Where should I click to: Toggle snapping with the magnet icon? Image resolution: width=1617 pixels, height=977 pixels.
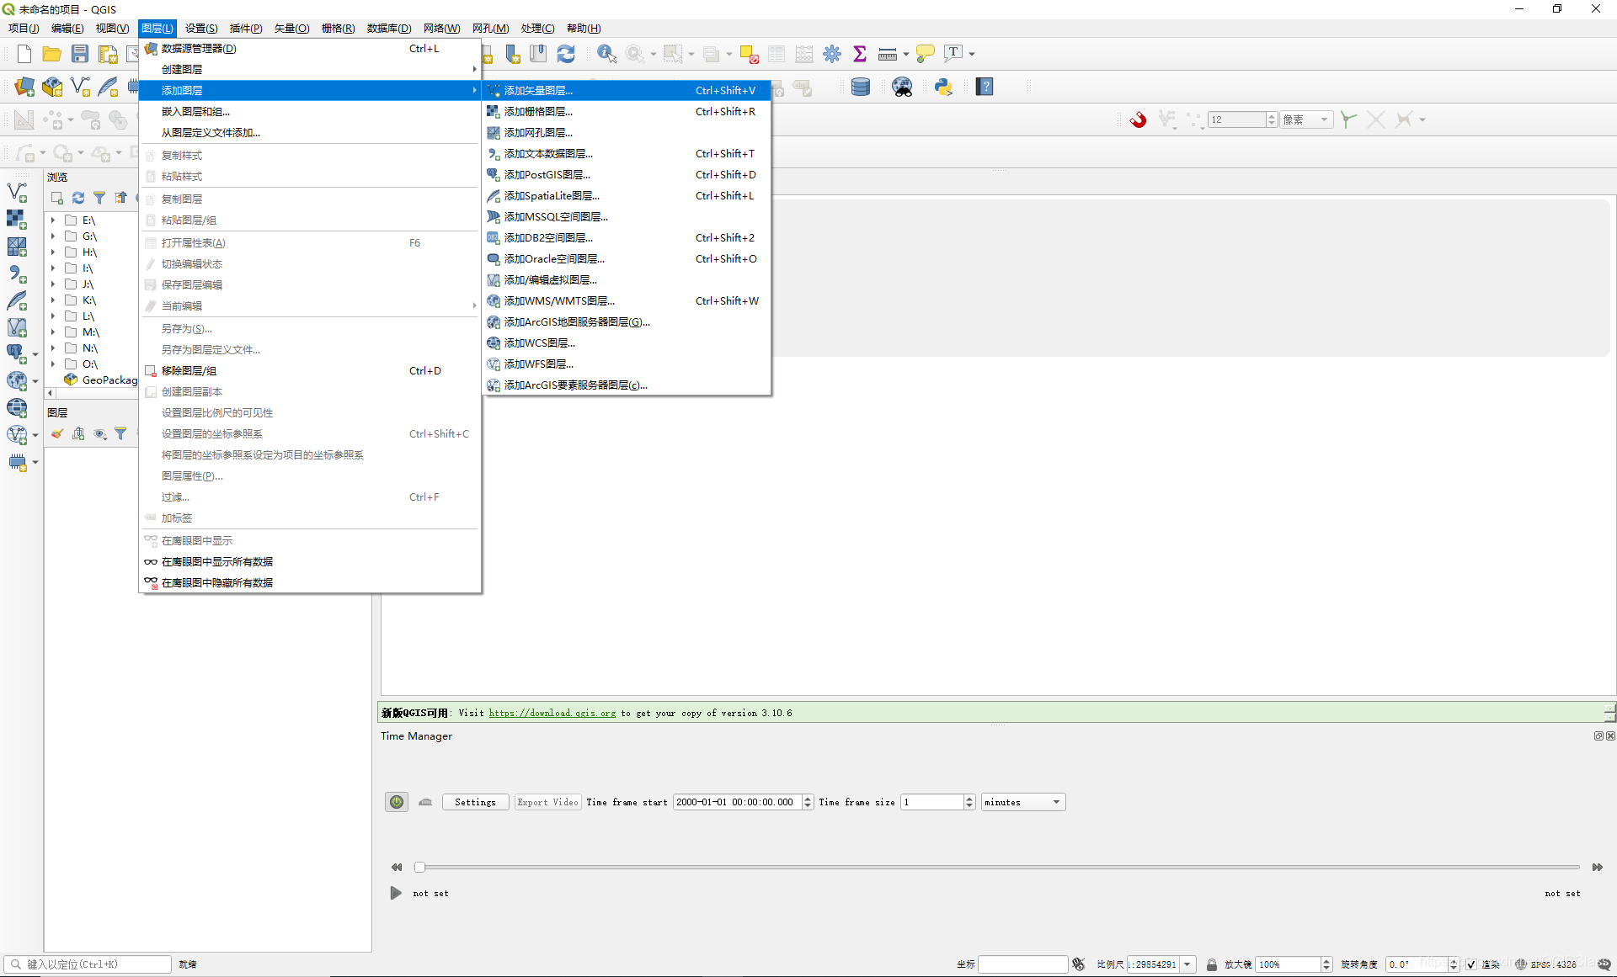coord(1138,119)
